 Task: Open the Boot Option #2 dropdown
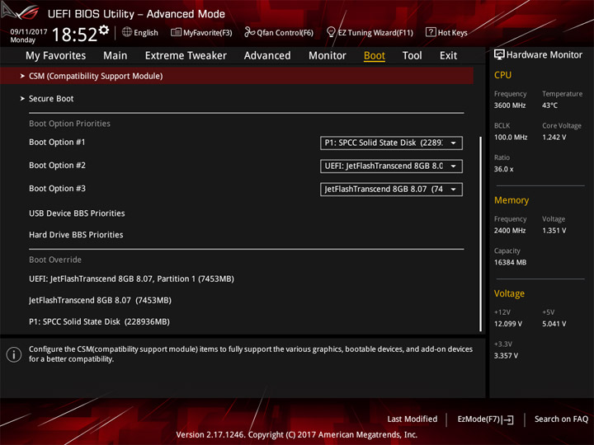tap(391, 166)
